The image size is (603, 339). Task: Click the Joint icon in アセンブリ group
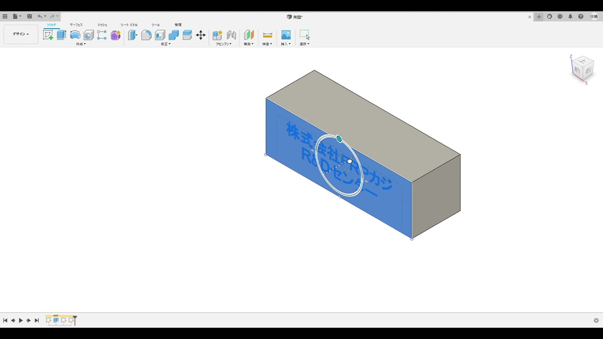coord(231,35)
